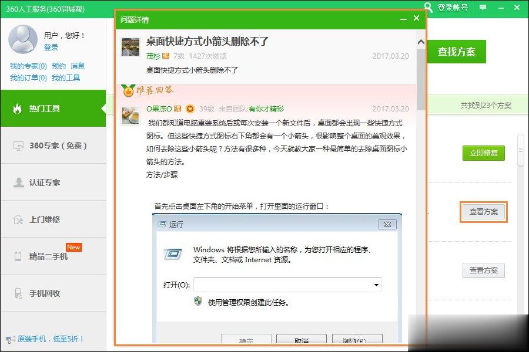The height and width of the screenshot is (352, 529).
Task: Click the main window right scrollbar handle
Action: click(x=521, y=150)
